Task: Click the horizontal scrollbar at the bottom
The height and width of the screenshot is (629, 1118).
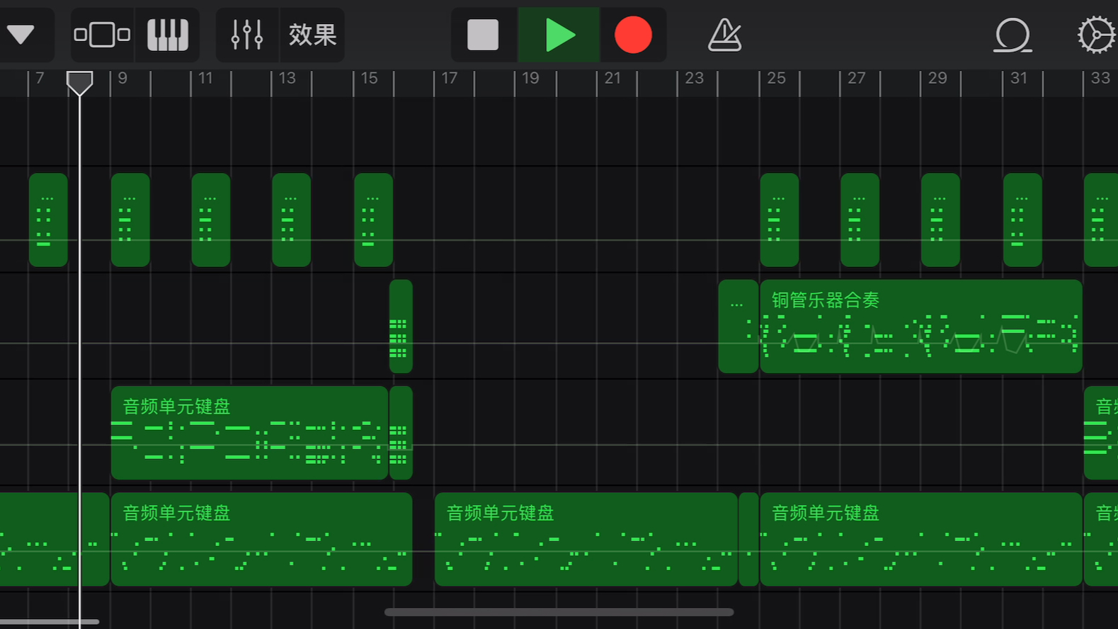Action: pyautogui.click(x=559, y=612)
